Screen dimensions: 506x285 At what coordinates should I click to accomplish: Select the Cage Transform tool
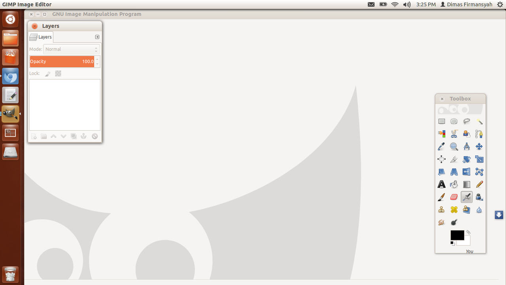[x=479, y=172]
